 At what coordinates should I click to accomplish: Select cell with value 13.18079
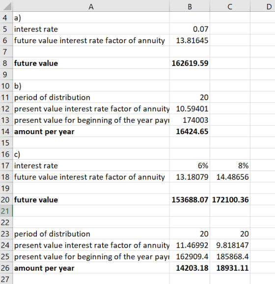(190, 177)
